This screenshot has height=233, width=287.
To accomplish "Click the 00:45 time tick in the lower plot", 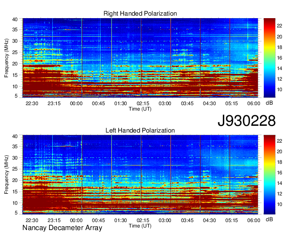I will click(98, 220).
